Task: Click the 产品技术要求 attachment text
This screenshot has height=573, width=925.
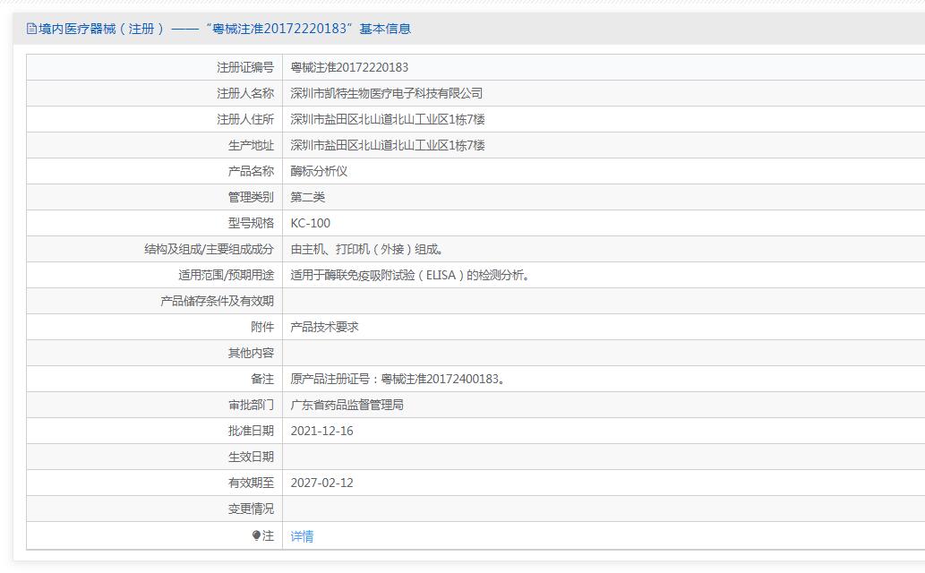Action: tap(324, 327)
